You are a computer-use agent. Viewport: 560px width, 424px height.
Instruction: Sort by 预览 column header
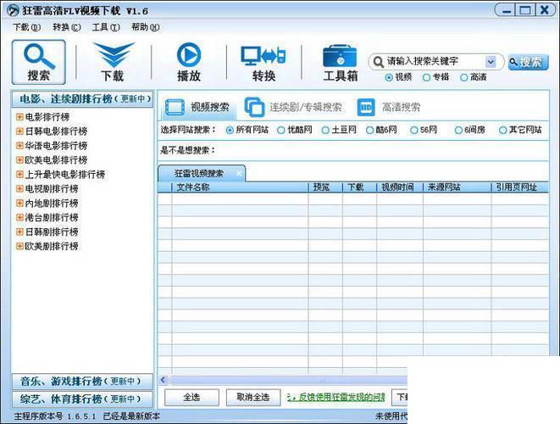click(x=325, y=187)
